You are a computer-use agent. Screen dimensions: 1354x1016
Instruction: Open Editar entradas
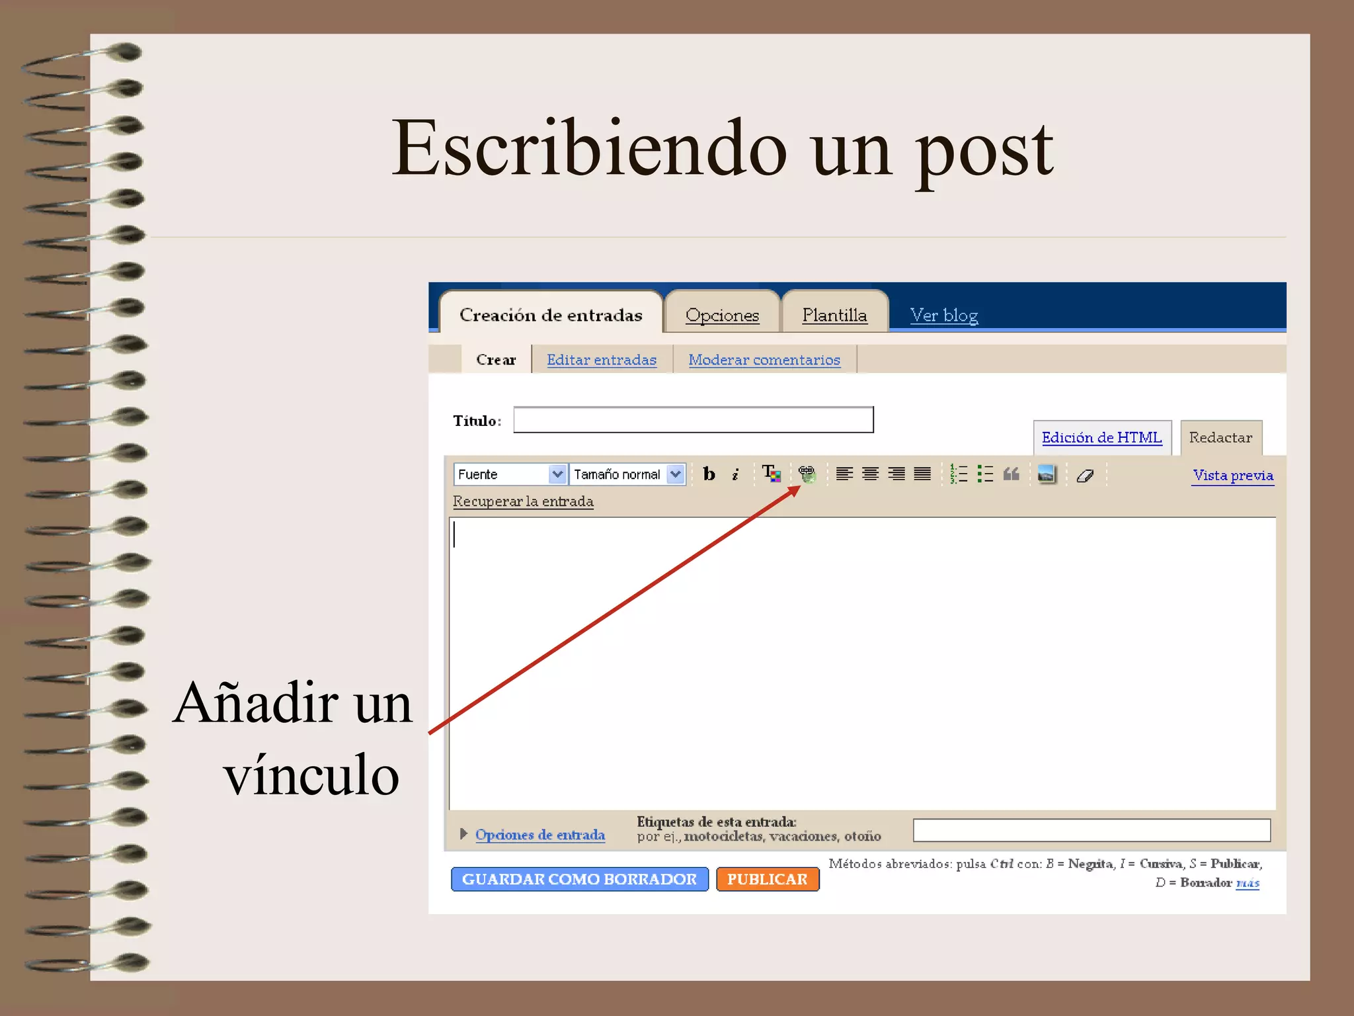coord(602,360)
